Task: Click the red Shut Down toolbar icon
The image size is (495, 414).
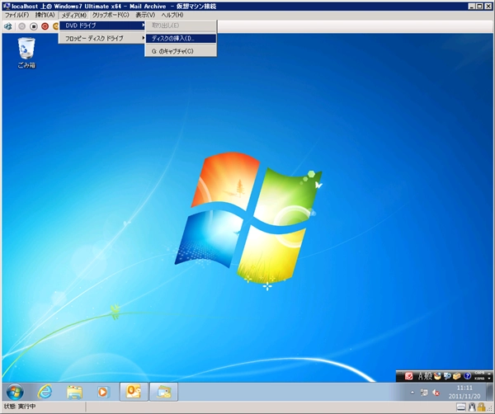Action: tap(45, 26)
